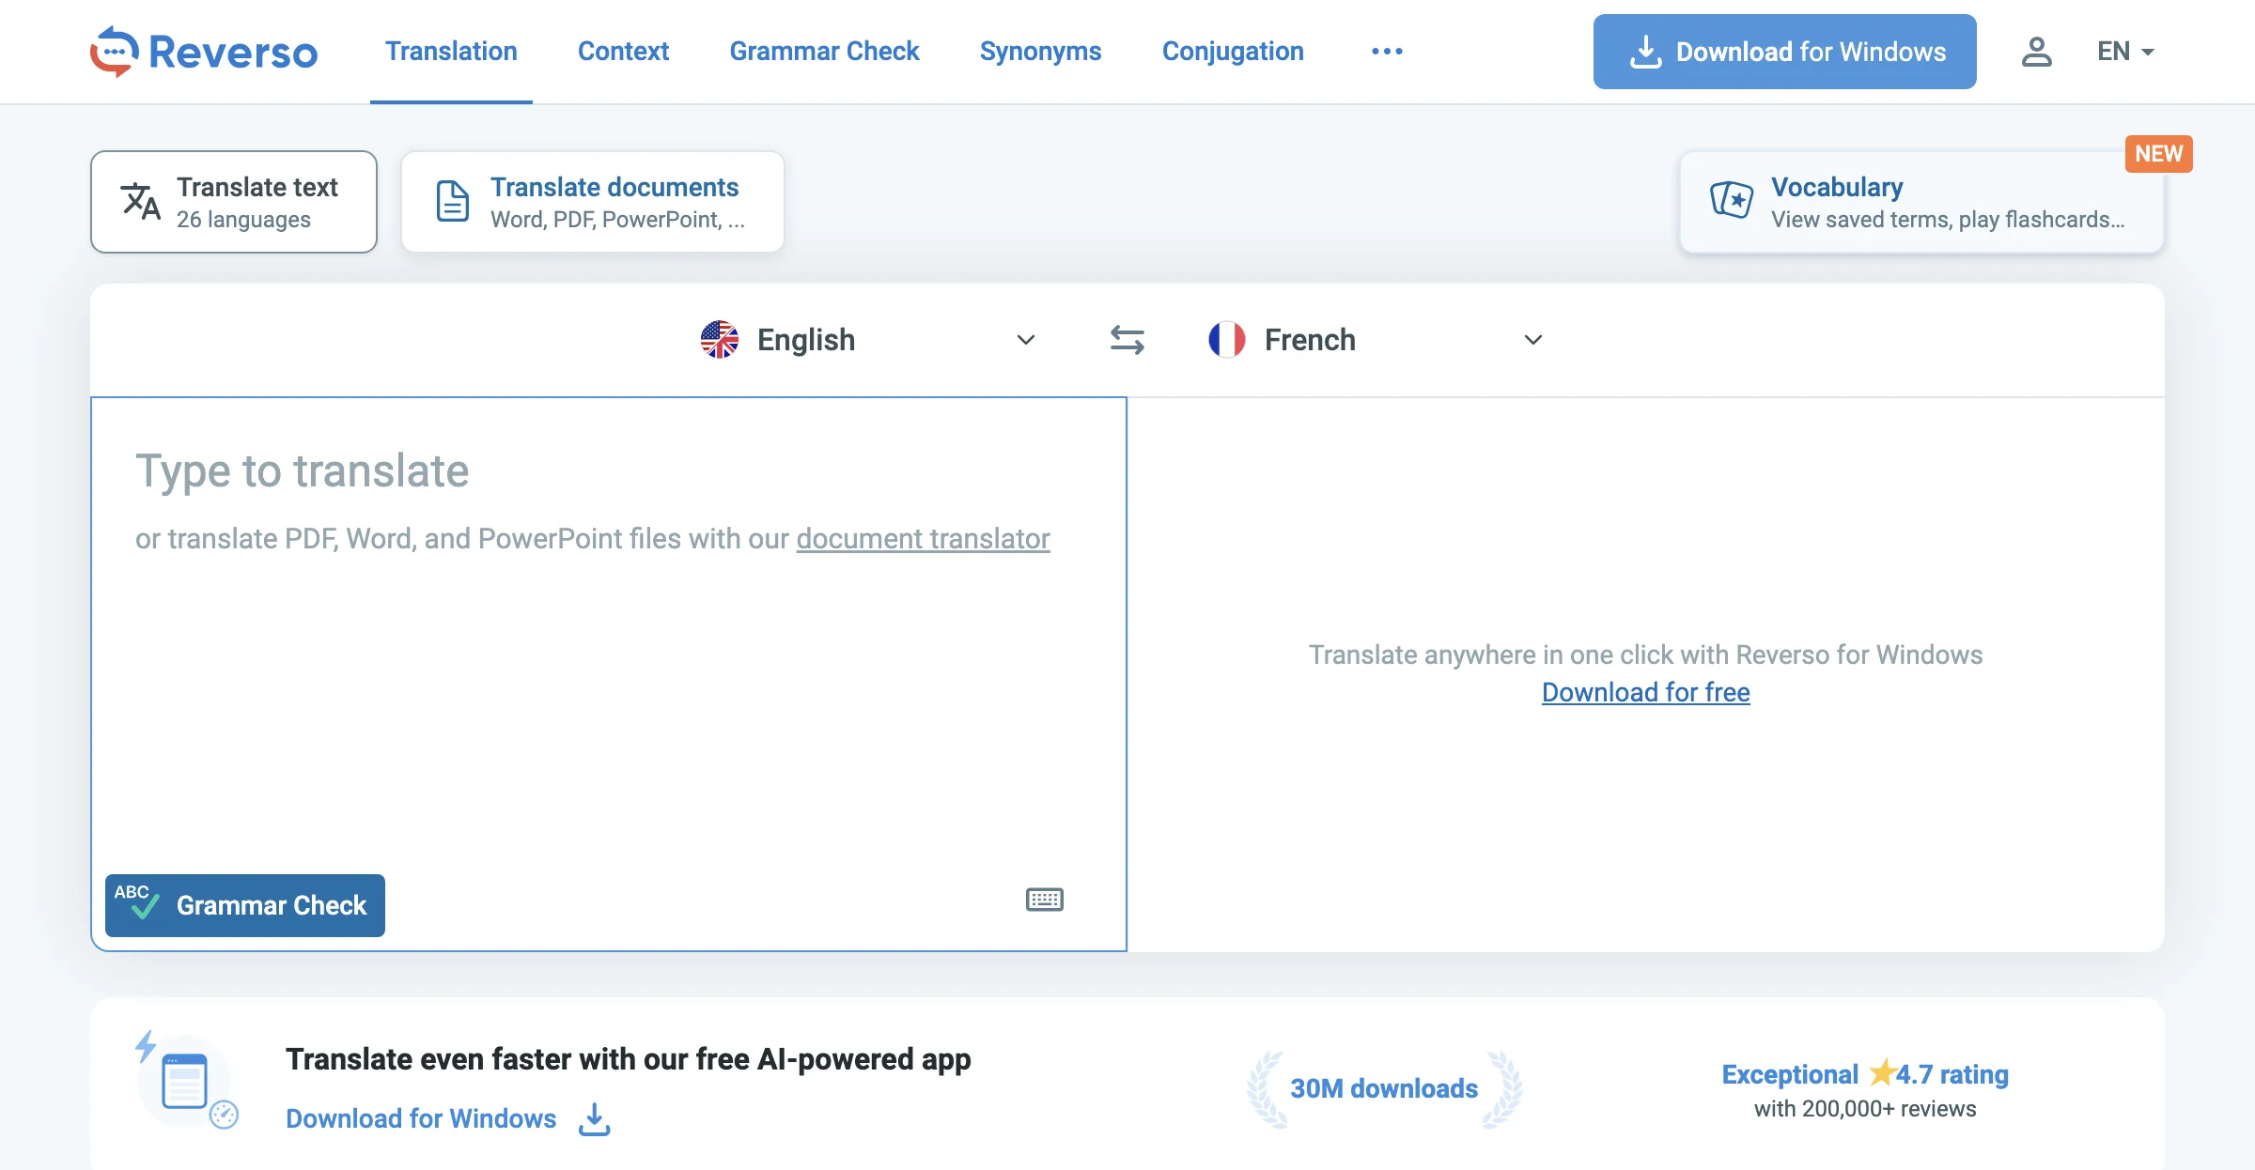Viewport: 2255px width, 1170px height.
Task: Toggle the Translate text option
Action: (x=233, y=201)
